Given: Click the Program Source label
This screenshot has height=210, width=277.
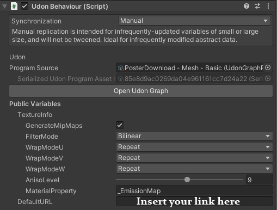Looking at the screenshot, I should (34, 68).
